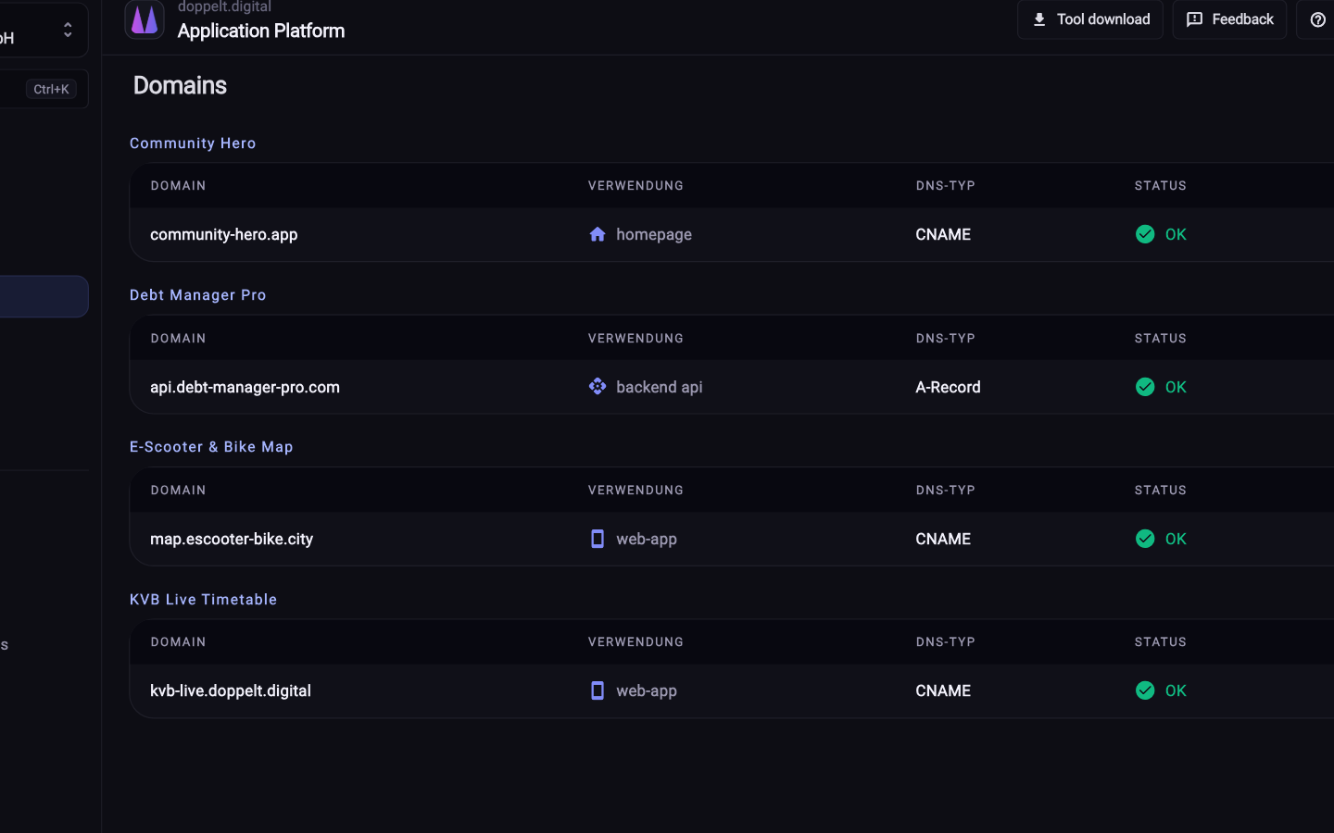Click VERWENDUNG header in Debt Manager Pro table
Image resolution: width=1334 pixels, height=833 pixels.
click(636, 339)
